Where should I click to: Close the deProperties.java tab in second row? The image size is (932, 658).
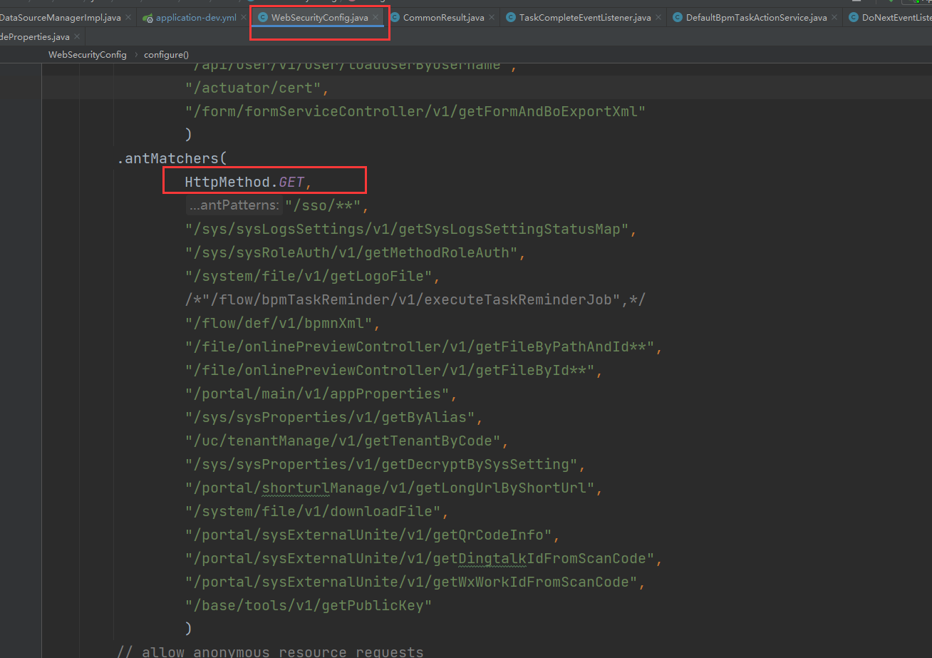[x=77, y=36]
